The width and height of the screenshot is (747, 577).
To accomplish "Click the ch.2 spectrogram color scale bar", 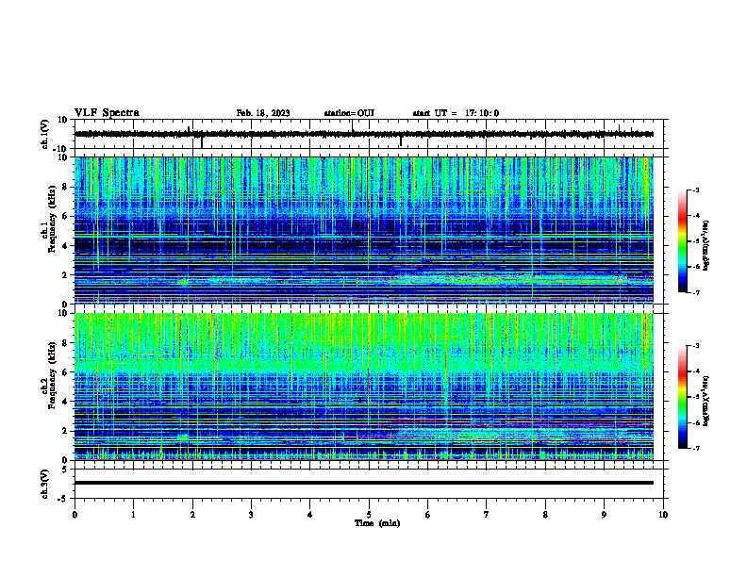I will [x=683, y=397].
